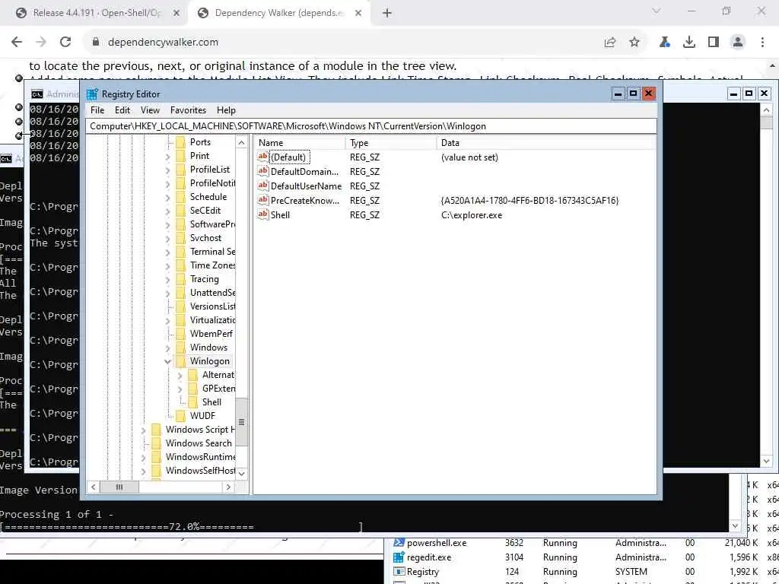Expand the WindowsRuntime key
779x584 pixels.
click(143, 457)
